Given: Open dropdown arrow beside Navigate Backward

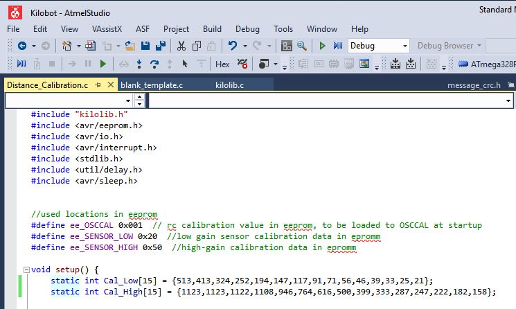Looking at the screenshot, I should [x=33, y=46].
